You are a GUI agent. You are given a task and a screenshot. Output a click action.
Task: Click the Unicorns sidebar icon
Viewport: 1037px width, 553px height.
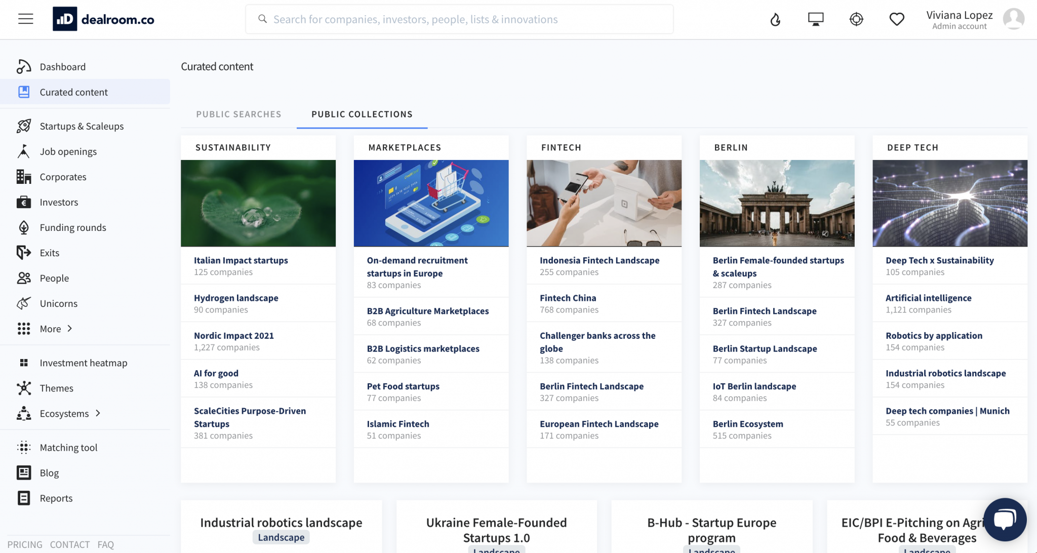click(x=24, y=303)
